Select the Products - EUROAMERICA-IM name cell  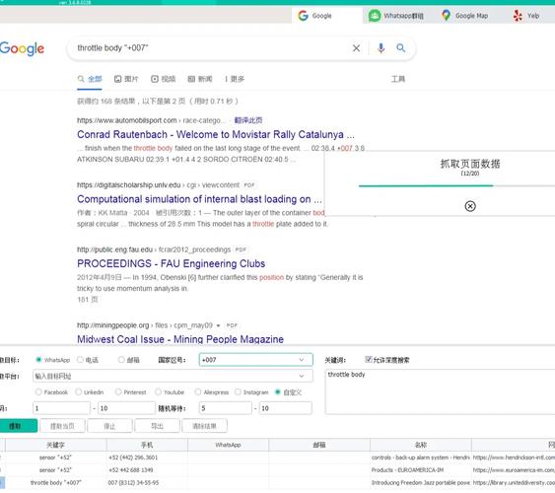coord(421,470)
